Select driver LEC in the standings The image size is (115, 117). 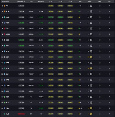(x=7, y=29)
